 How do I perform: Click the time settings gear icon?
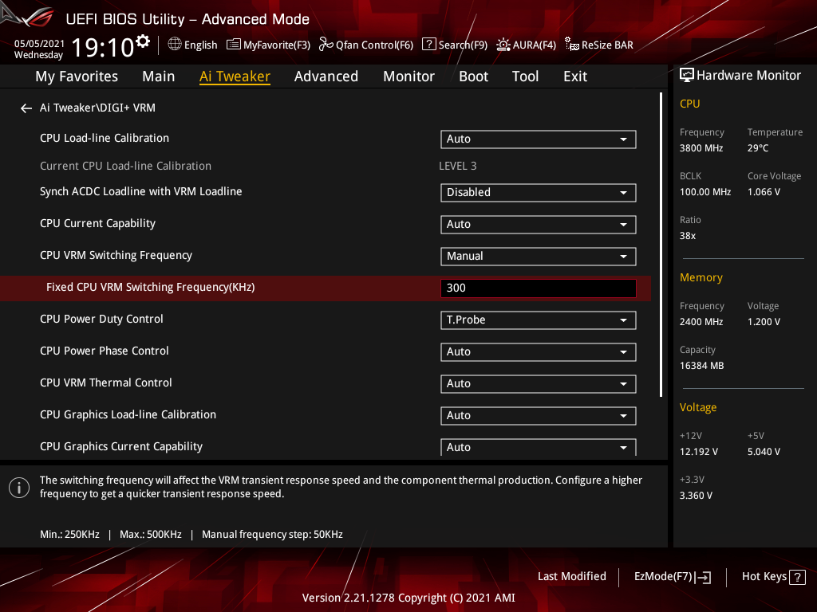click(143, 41)
